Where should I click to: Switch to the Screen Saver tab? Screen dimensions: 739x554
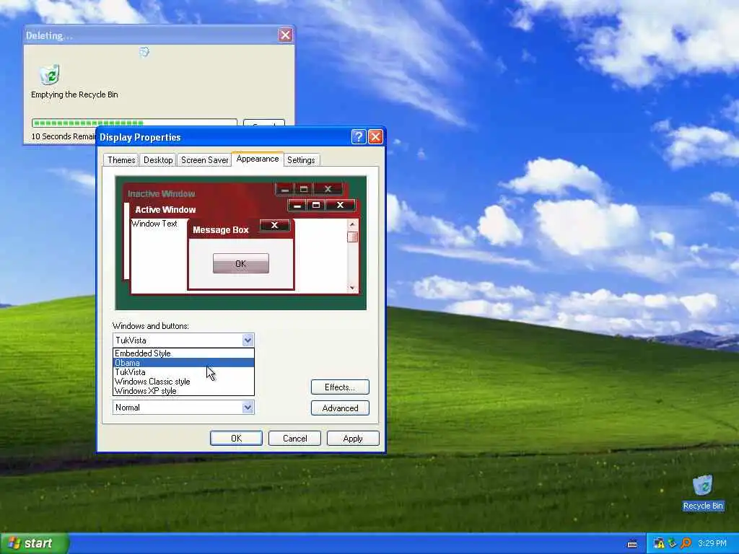click(x=204, y=160)
